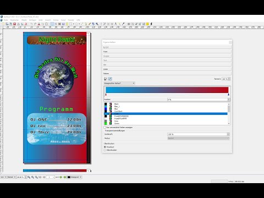Select the highlighted Cyan color entry
The image size is (264, 198).
tap(166, 114)
